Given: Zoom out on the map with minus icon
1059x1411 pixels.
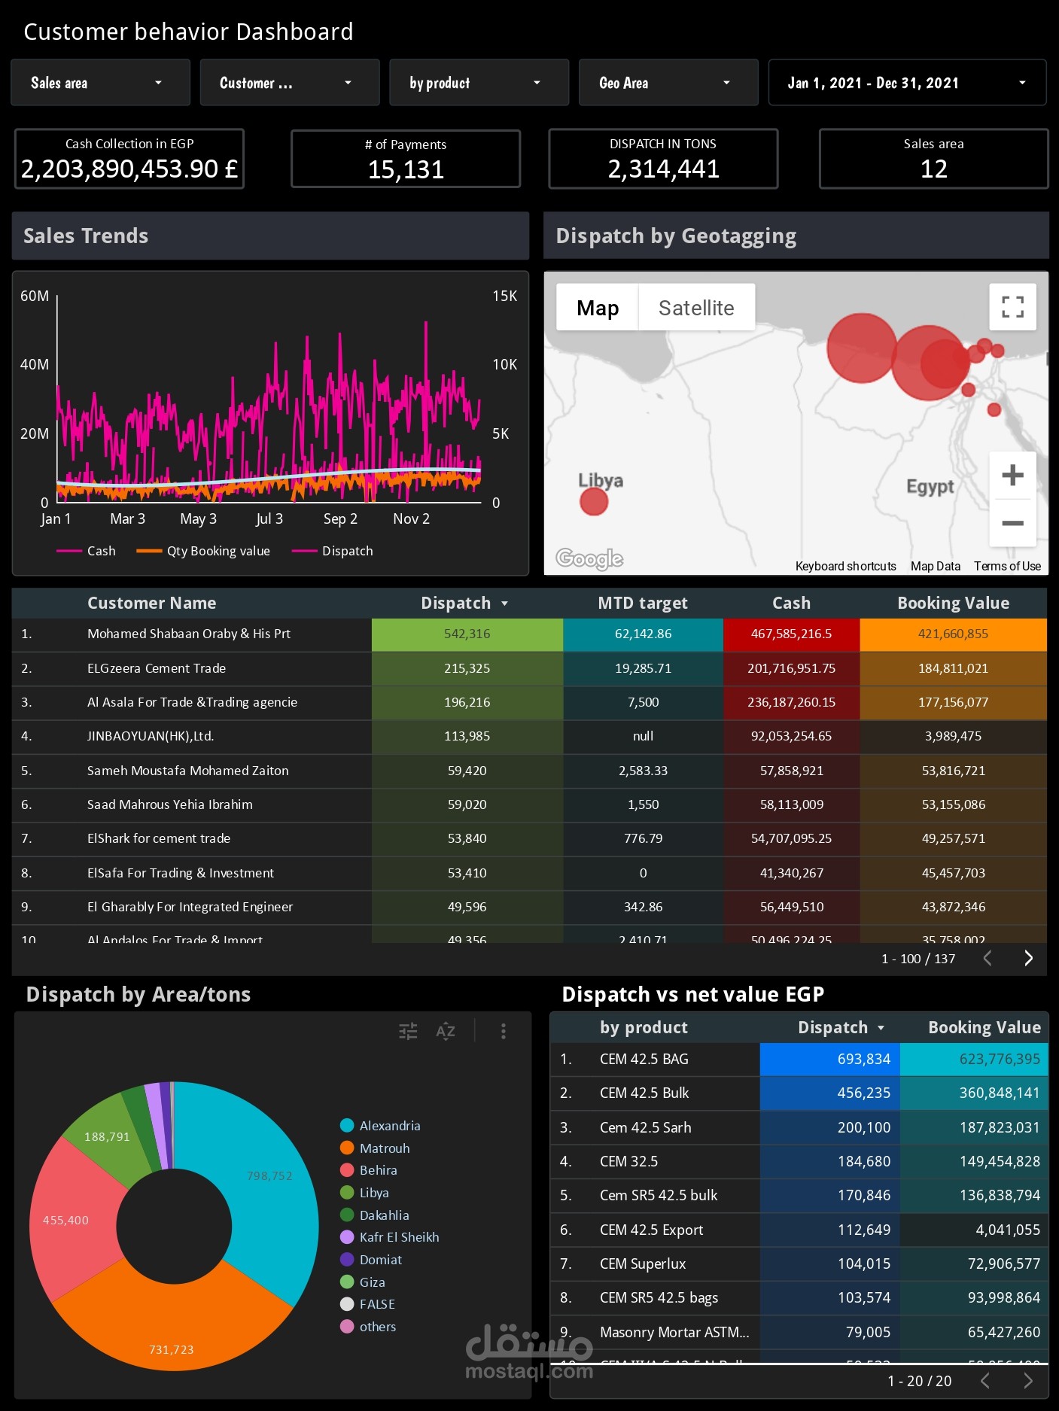Looking at the screenshot, I should coord(1013,523).
